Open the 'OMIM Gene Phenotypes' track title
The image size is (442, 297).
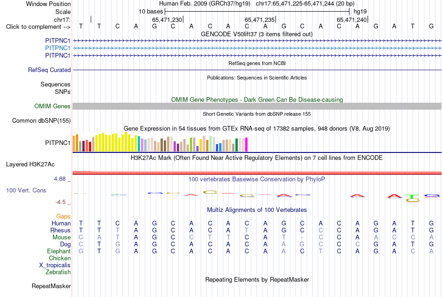coord(257,99)
